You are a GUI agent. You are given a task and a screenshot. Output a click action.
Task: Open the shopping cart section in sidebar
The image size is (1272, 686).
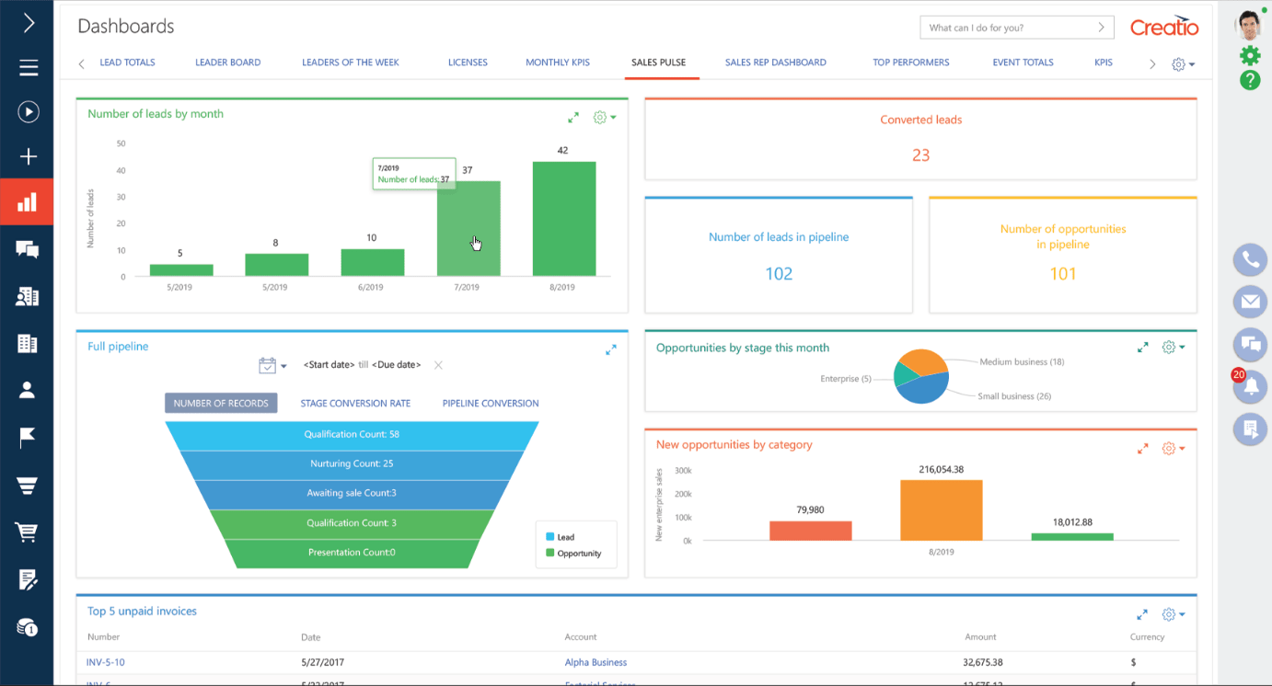[x=28, y=532]
